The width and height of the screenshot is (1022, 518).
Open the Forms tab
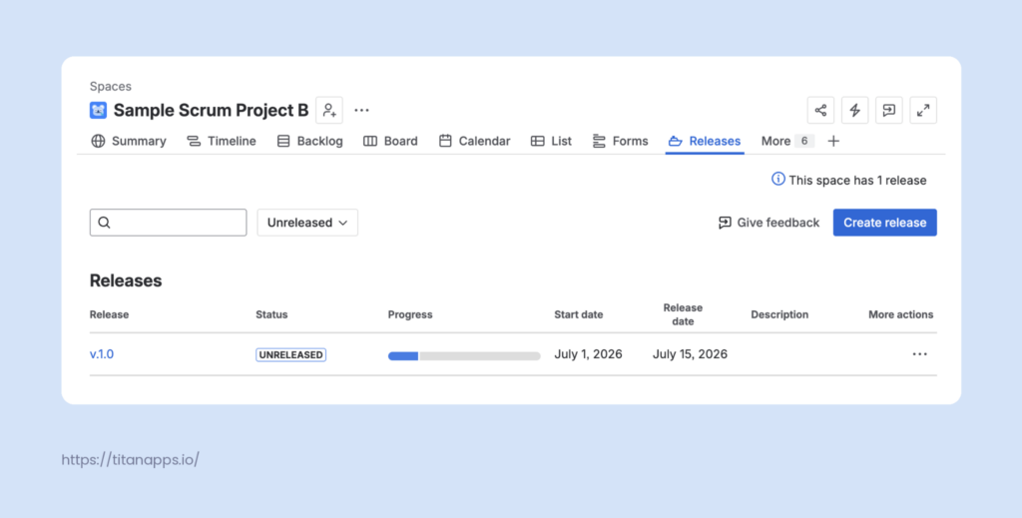pyautogui.click(x=620, y=141)
